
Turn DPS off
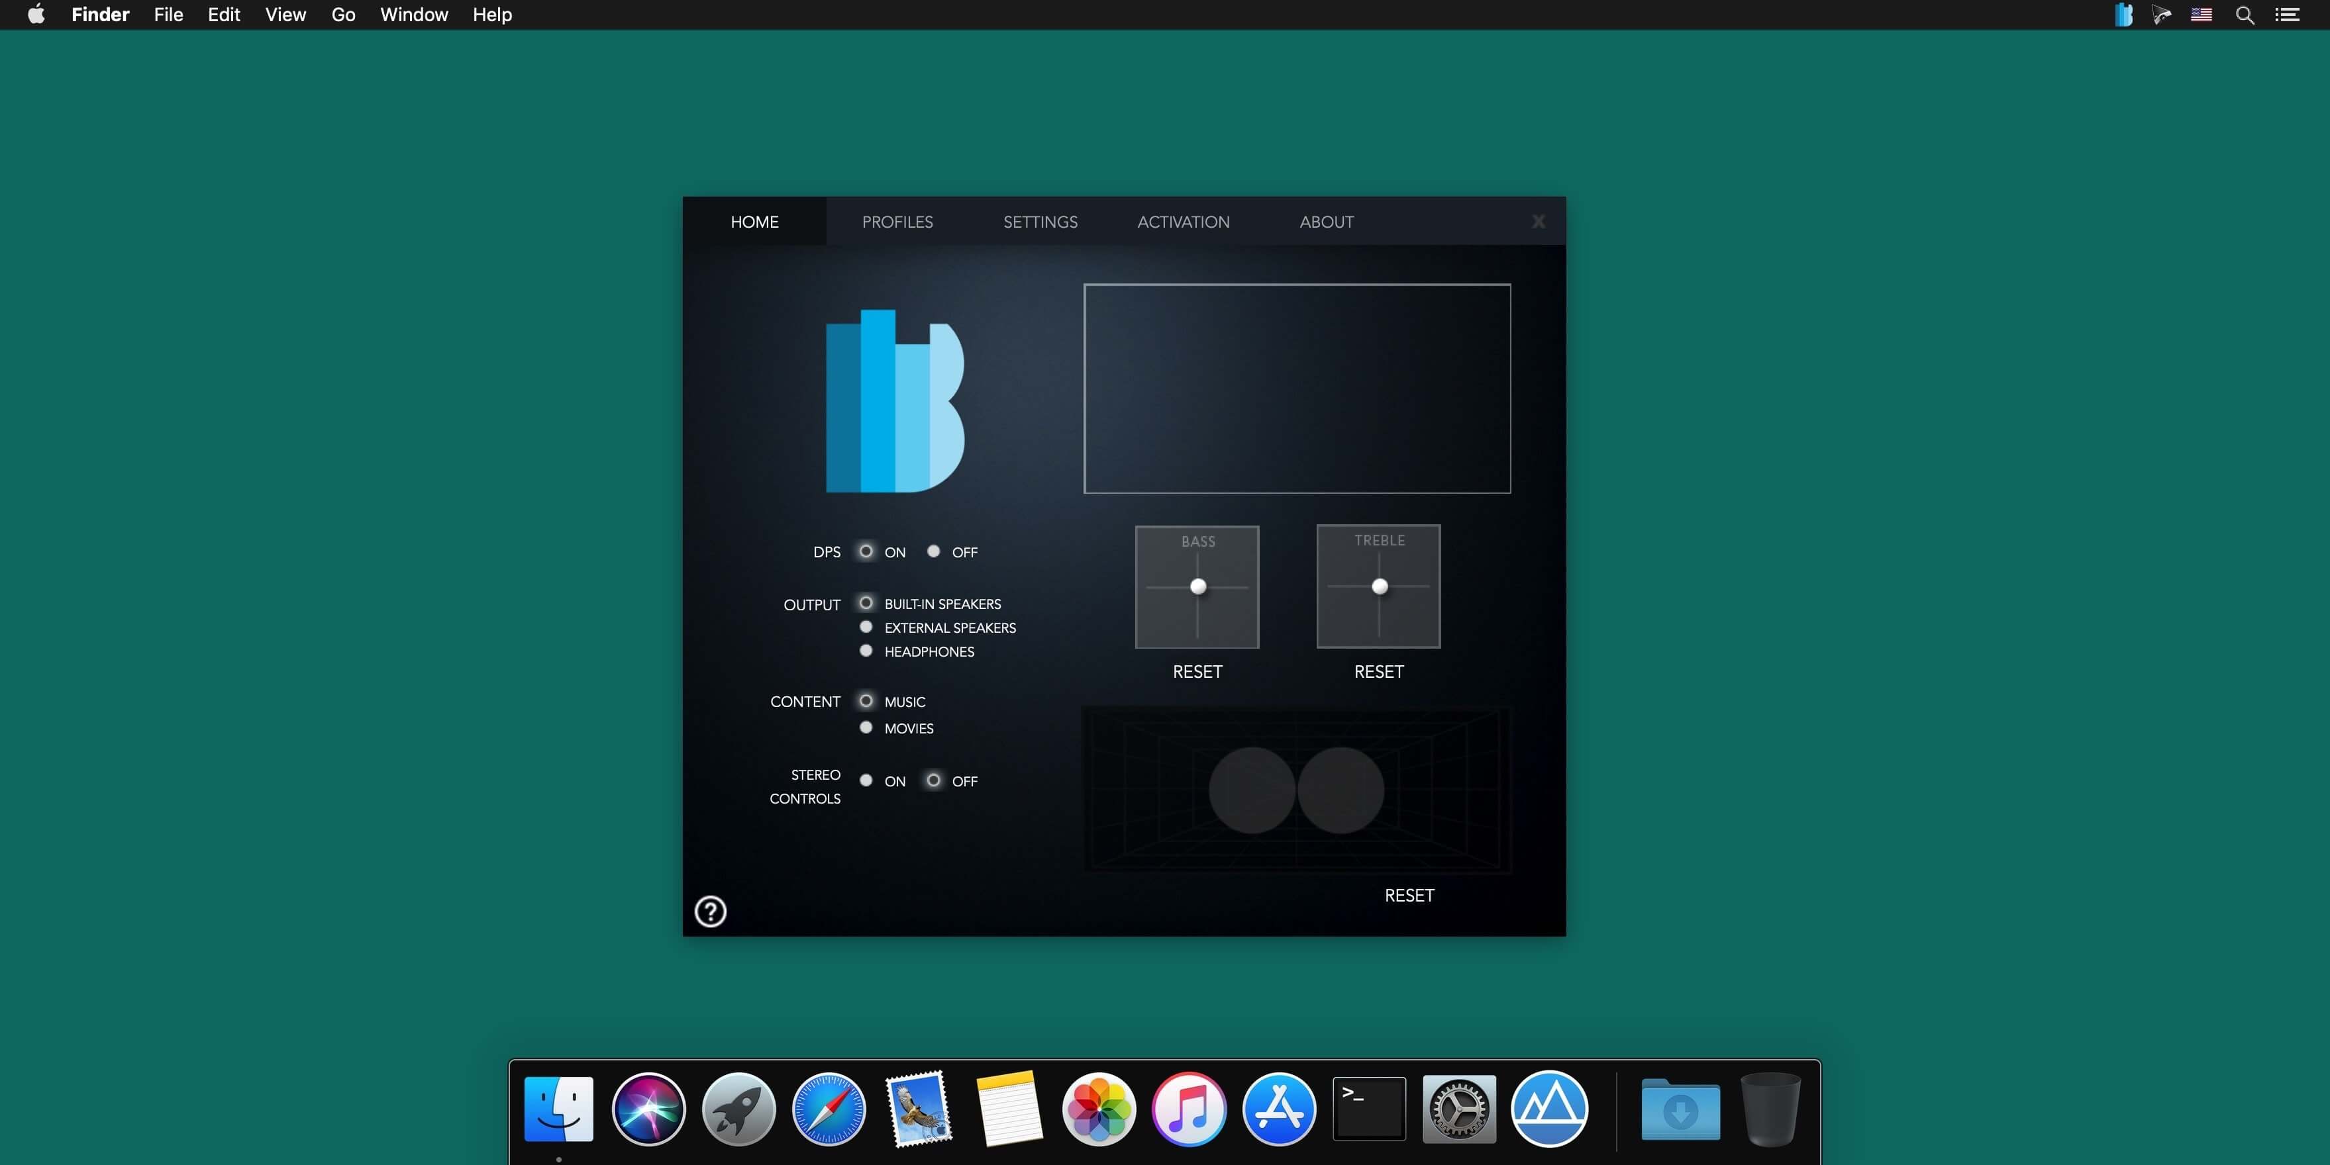click(933, 551)
